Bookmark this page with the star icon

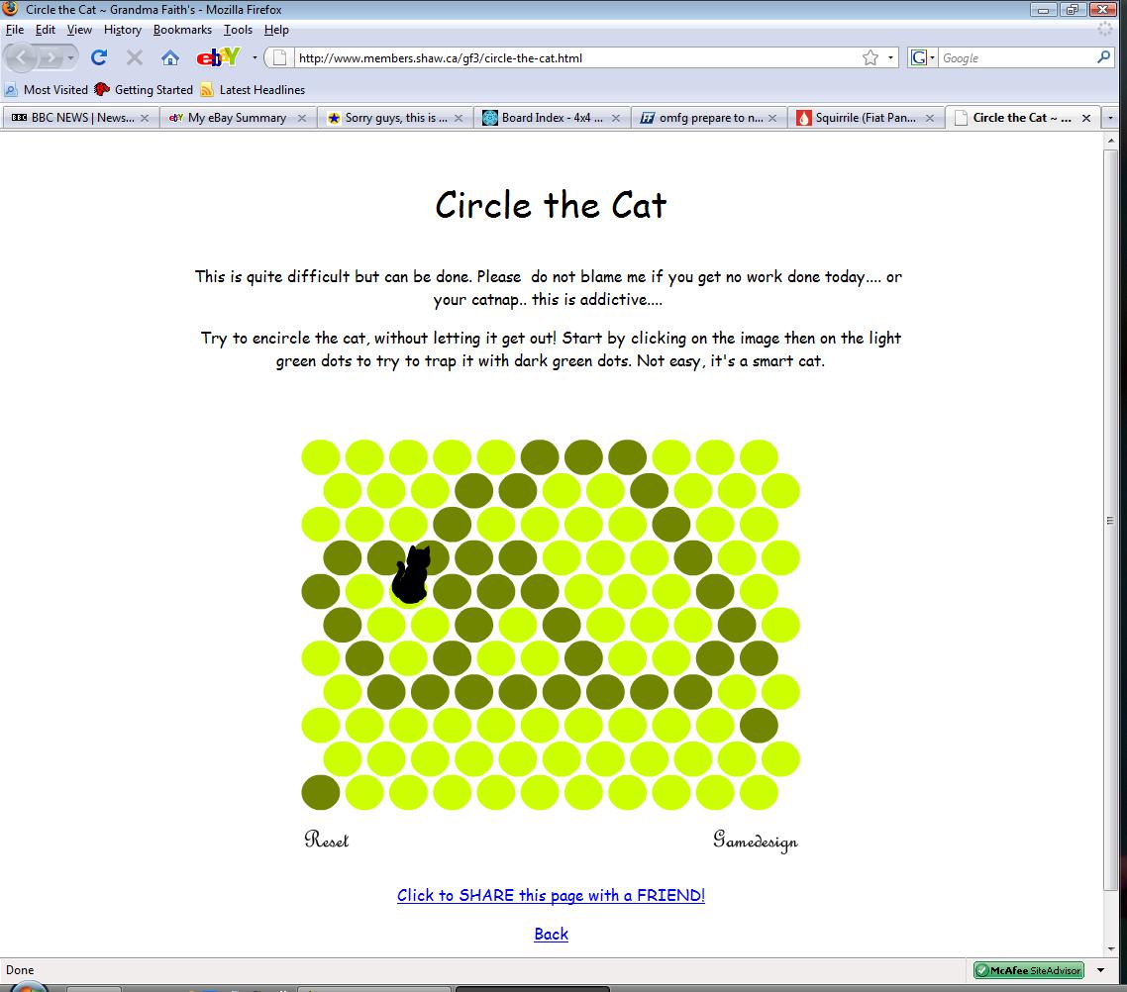point(870,57)
